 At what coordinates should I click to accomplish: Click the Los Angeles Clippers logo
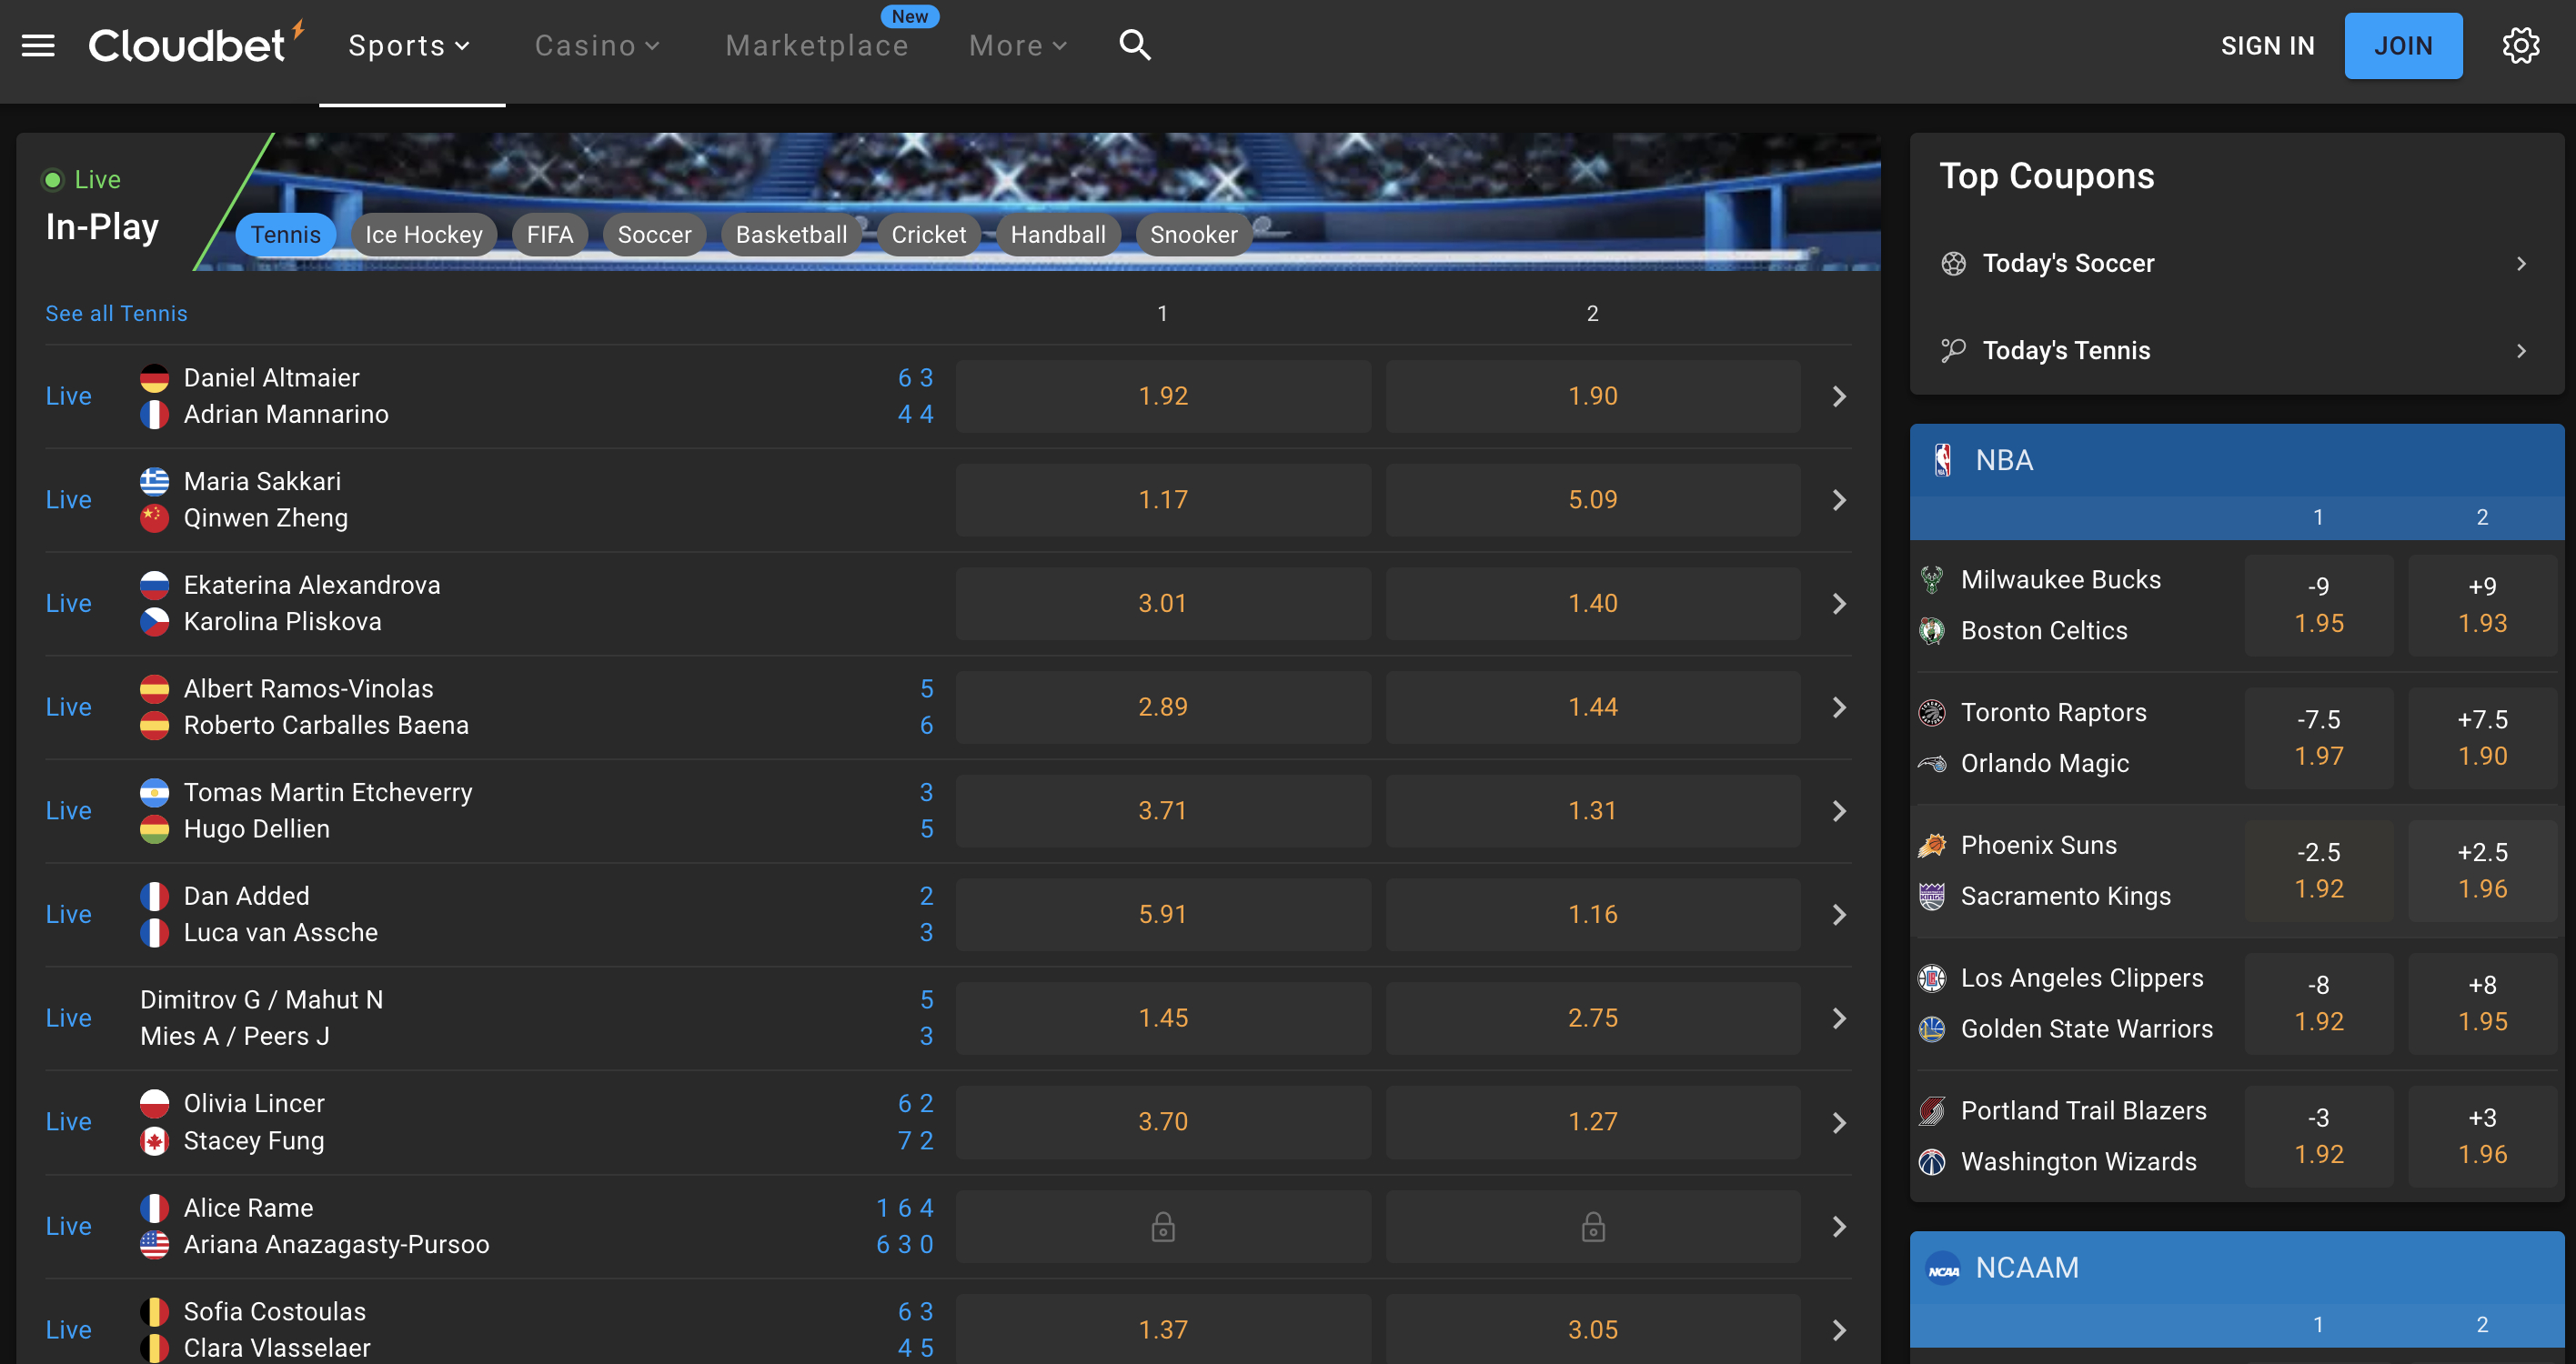point(1932,978)
